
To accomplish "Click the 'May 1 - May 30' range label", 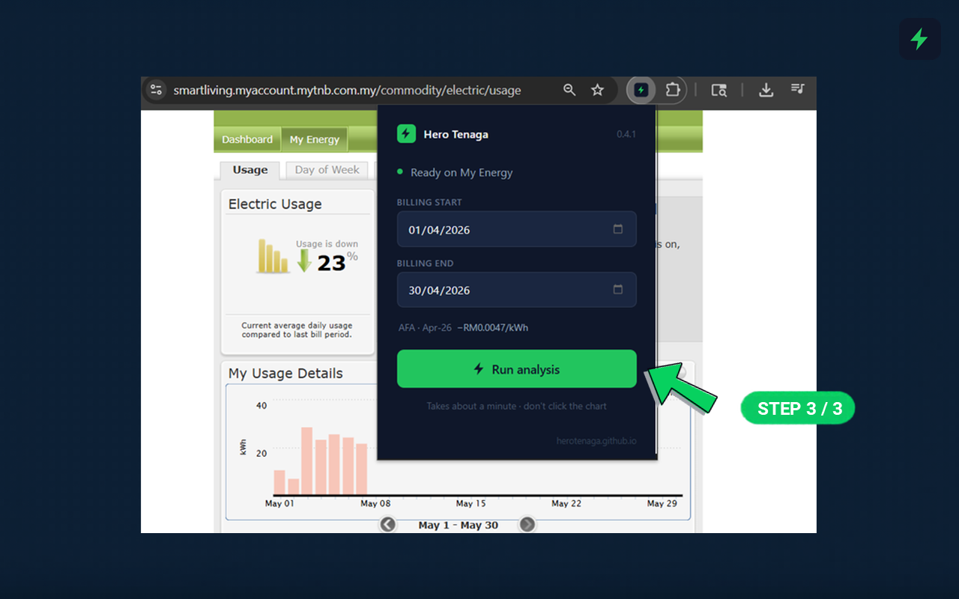I will 458,525.
